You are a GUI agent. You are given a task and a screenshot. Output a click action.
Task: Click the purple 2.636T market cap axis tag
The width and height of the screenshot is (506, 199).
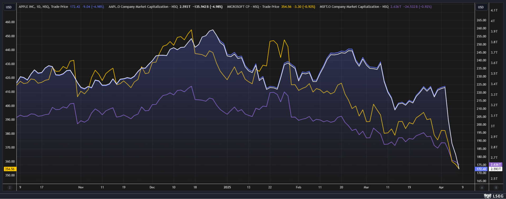496,165
